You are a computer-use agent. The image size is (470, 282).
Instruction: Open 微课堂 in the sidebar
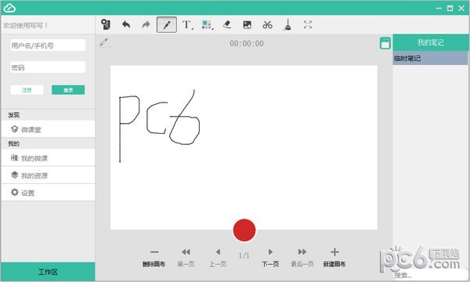tap(48, 129)
